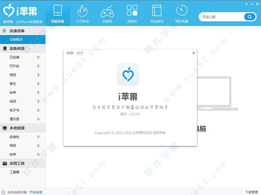Select 设备概况 in the sidebar
The width and height of the screenshot is (261, 195).
click(23, 40)
